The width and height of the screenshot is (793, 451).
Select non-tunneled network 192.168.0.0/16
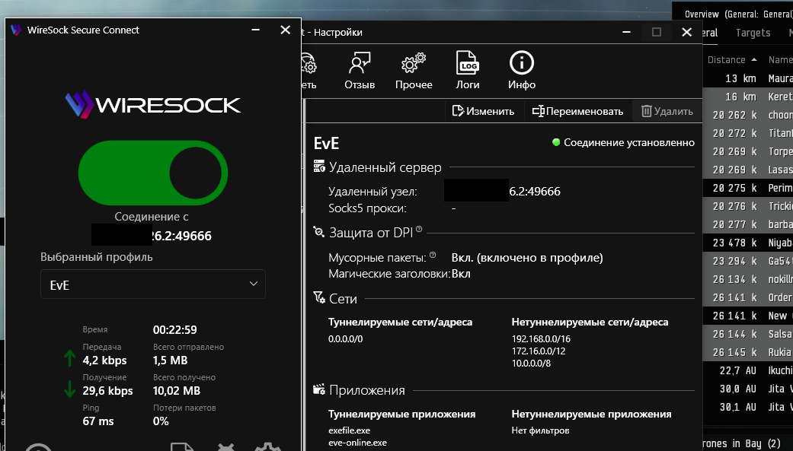541,339
